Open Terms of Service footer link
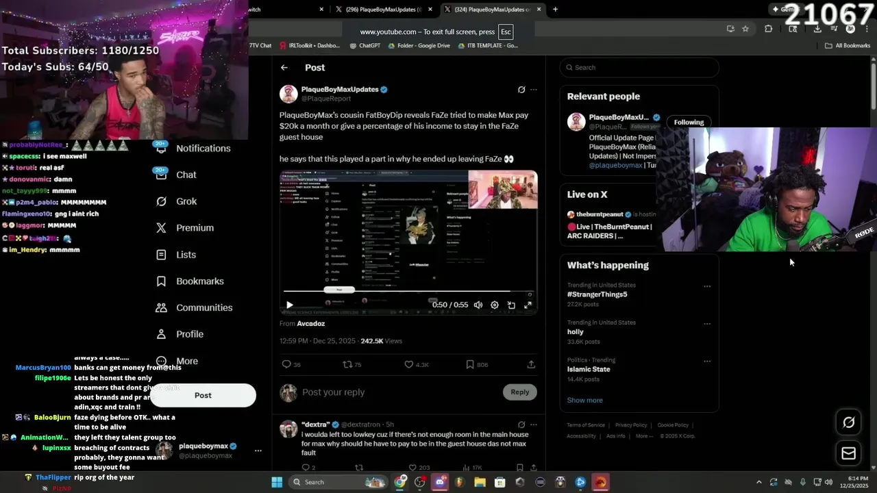877x493 pixels. coord(586,425)
